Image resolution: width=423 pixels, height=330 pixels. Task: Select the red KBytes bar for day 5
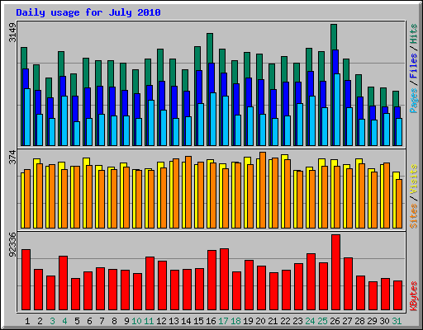click(75, 294)
